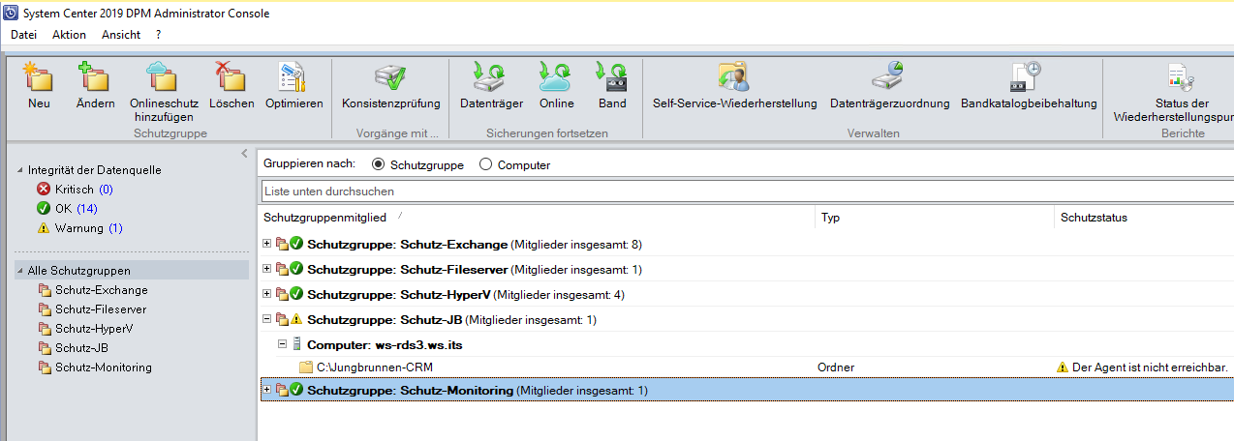This screenshot has width=1234, height=441.
Task: Open the Datei menu
Action: (23, 35)
